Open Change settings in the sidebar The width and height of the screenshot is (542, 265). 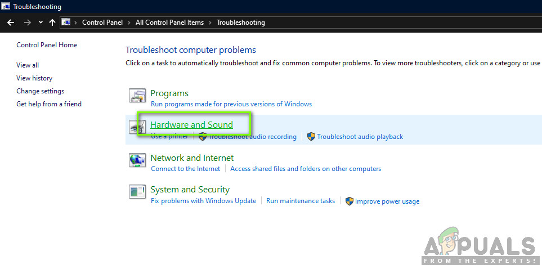[40, 91]
